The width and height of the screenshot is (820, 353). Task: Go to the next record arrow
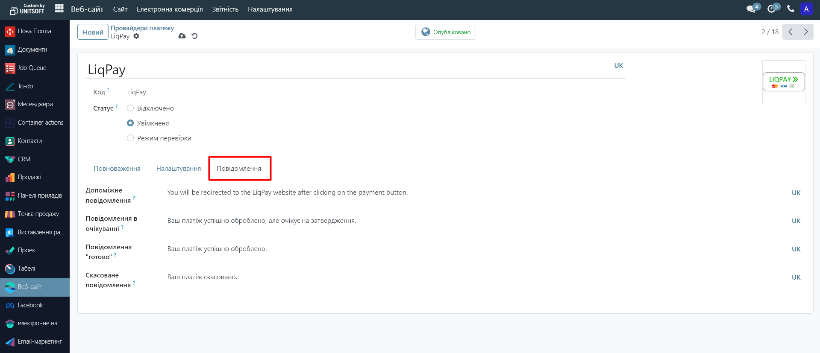[x=805, y=32]
